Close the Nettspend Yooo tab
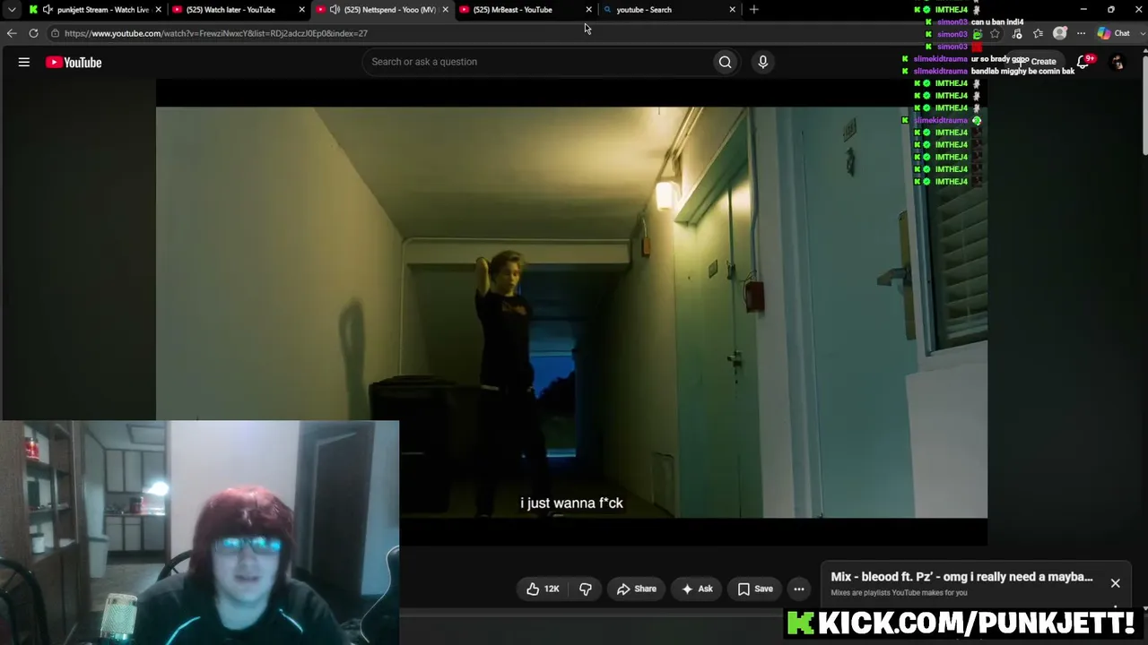The height and width of the screenshot is (645, 1148). coord(446,10)
